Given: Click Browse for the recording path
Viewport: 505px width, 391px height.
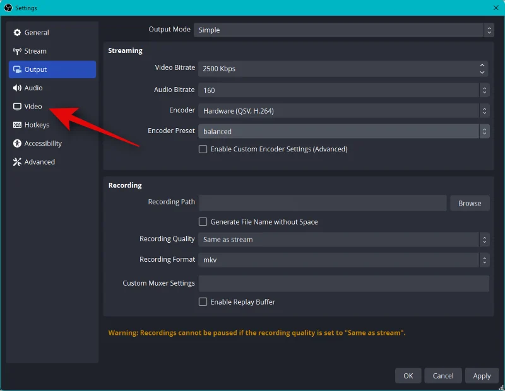Looking at the screenshot, I should [x=470, y=203].
